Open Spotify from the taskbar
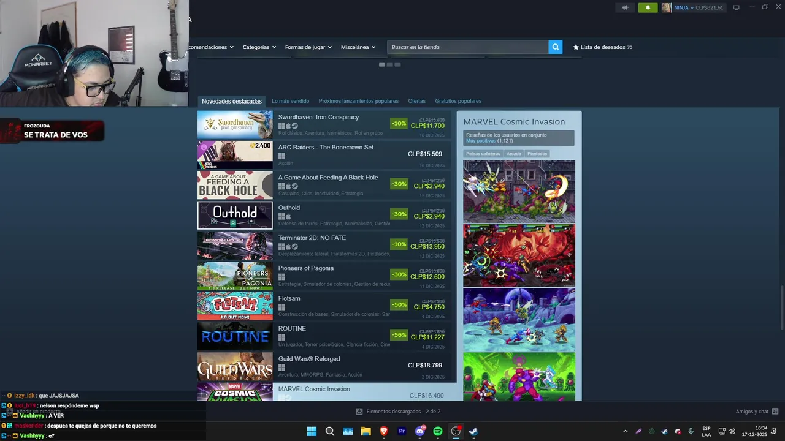 (x=438, y=431)
